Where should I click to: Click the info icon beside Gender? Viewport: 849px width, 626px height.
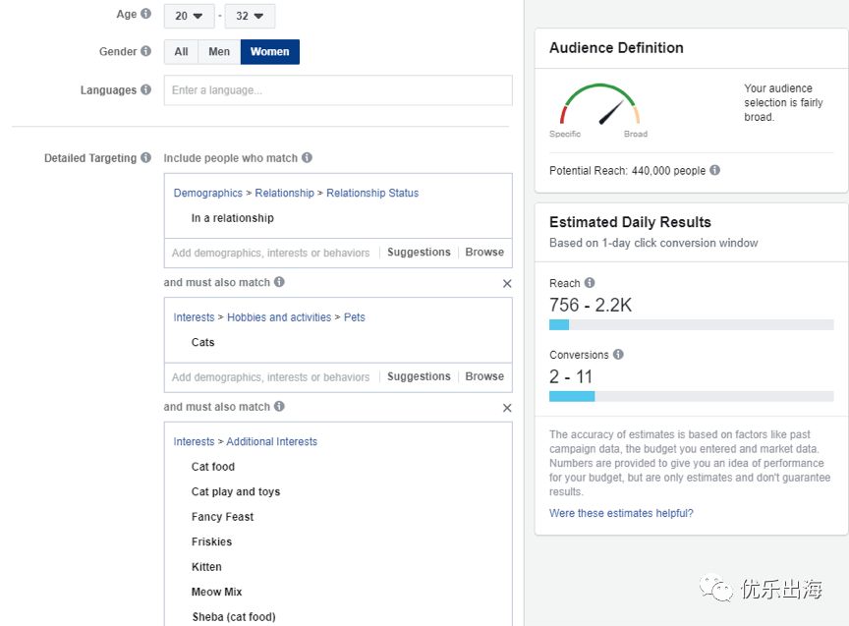point(146,52)
